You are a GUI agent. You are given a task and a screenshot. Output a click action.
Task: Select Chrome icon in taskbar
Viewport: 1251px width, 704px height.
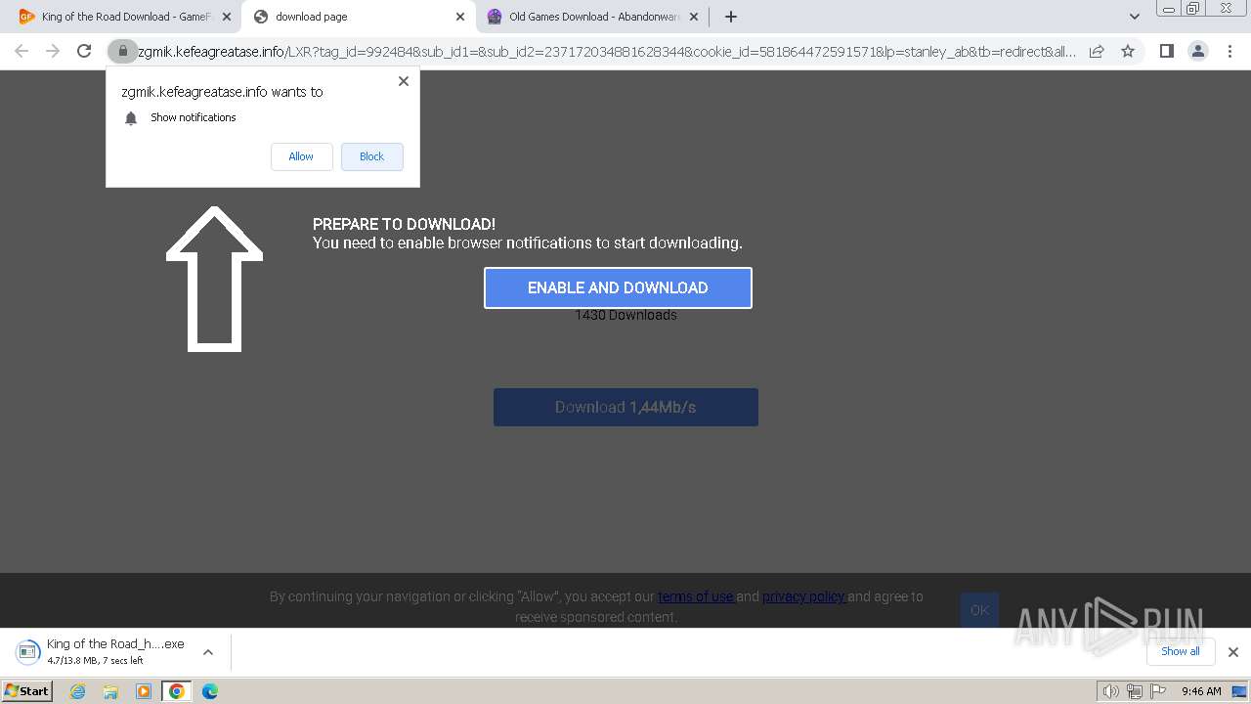tap(177, 691)
